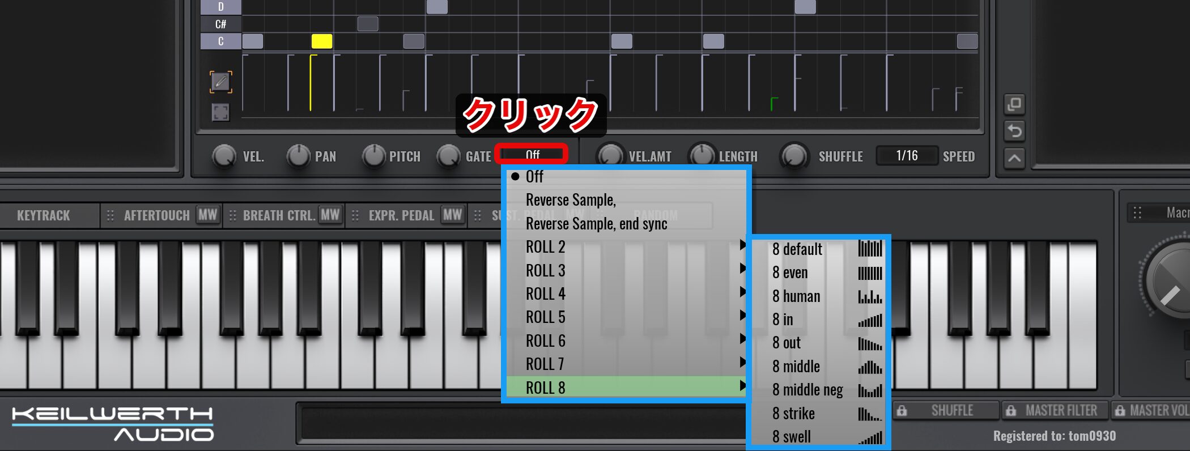Click the drag handle next to EXPR. PEDAL

[355, 215]
